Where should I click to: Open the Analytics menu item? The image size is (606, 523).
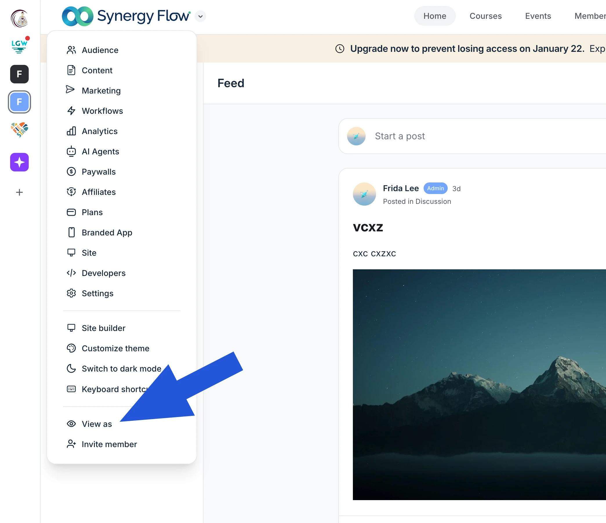[x=99, y=131]
